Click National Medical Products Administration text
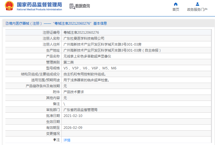 pyautogui.click(x=39, y=9)
